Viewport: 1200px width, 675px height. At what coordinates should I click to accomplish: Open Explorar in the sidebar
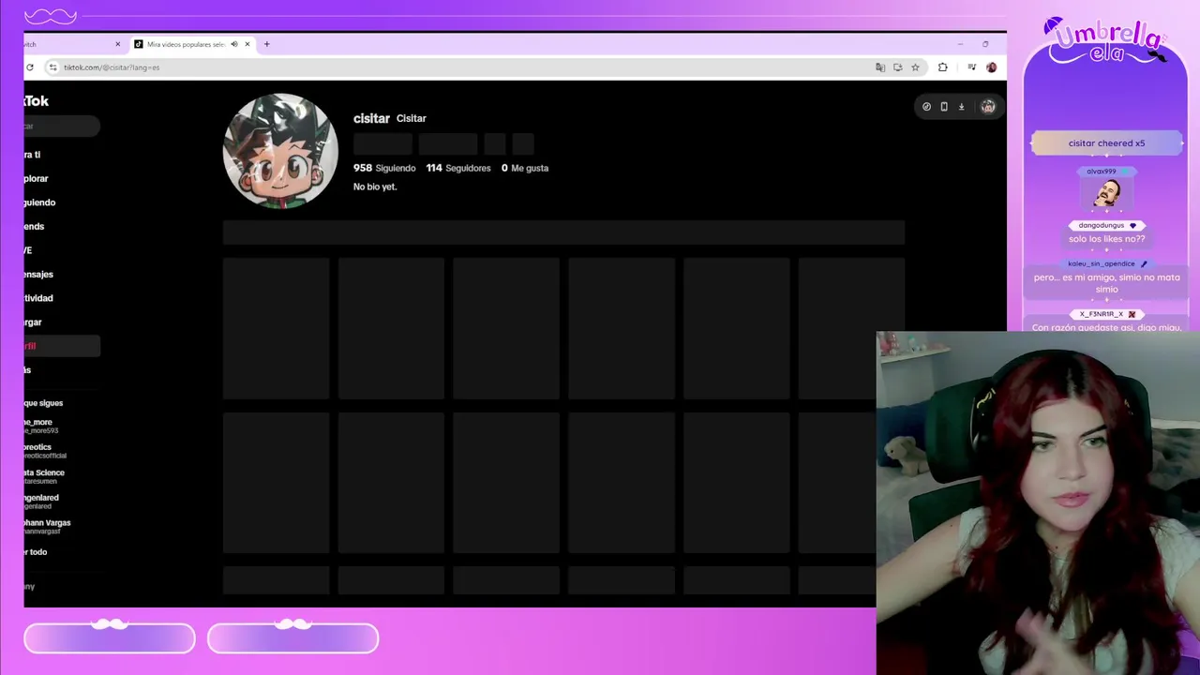click(37, 178)
